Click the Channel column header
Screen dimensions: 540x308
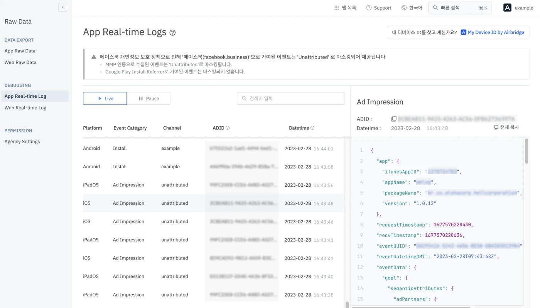pyautogui.click(x=172, y=128)
